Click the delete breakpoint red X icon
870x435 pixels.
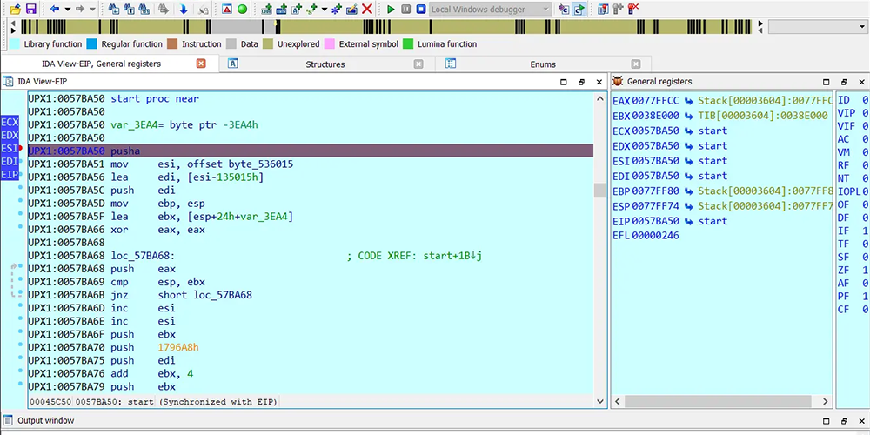pos(633,9)
